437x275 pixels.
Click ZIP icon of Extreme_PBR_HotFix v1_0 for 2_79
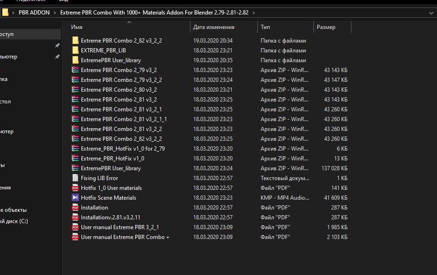click(x=75, y=149)
